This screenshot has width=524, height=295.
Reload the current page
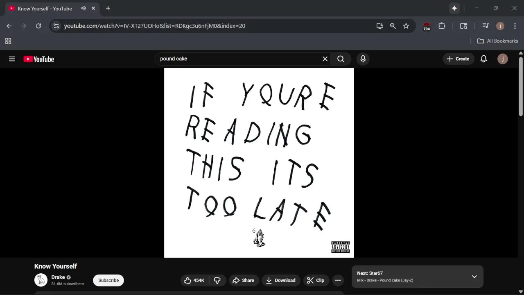coord(38,26)
